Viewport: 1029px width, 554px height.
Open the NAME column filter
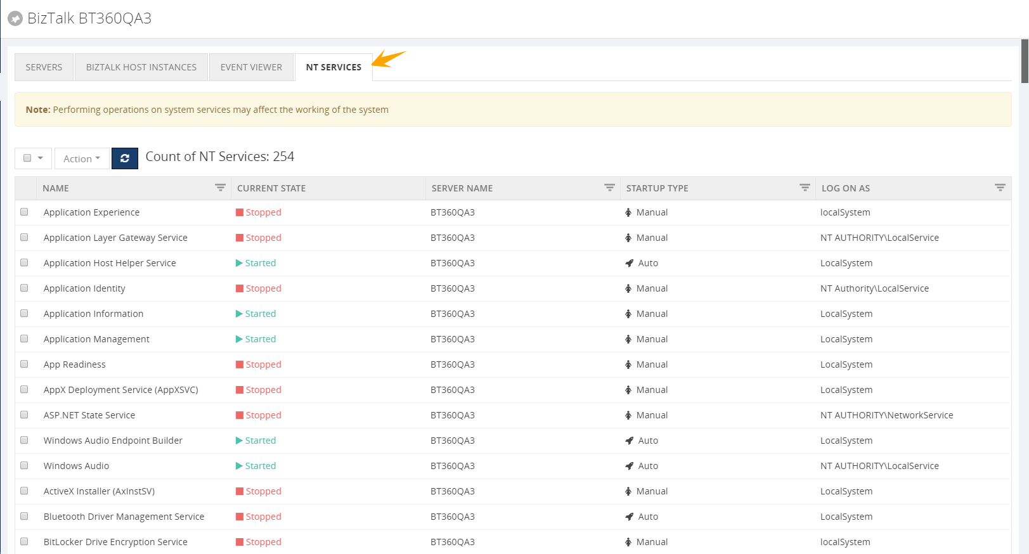[220, 188]
